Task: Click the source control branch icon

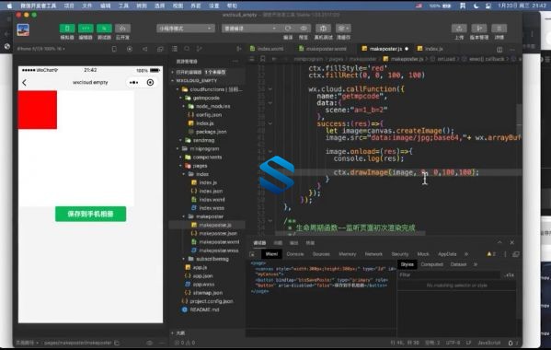Action: click(x=200, y=49)
